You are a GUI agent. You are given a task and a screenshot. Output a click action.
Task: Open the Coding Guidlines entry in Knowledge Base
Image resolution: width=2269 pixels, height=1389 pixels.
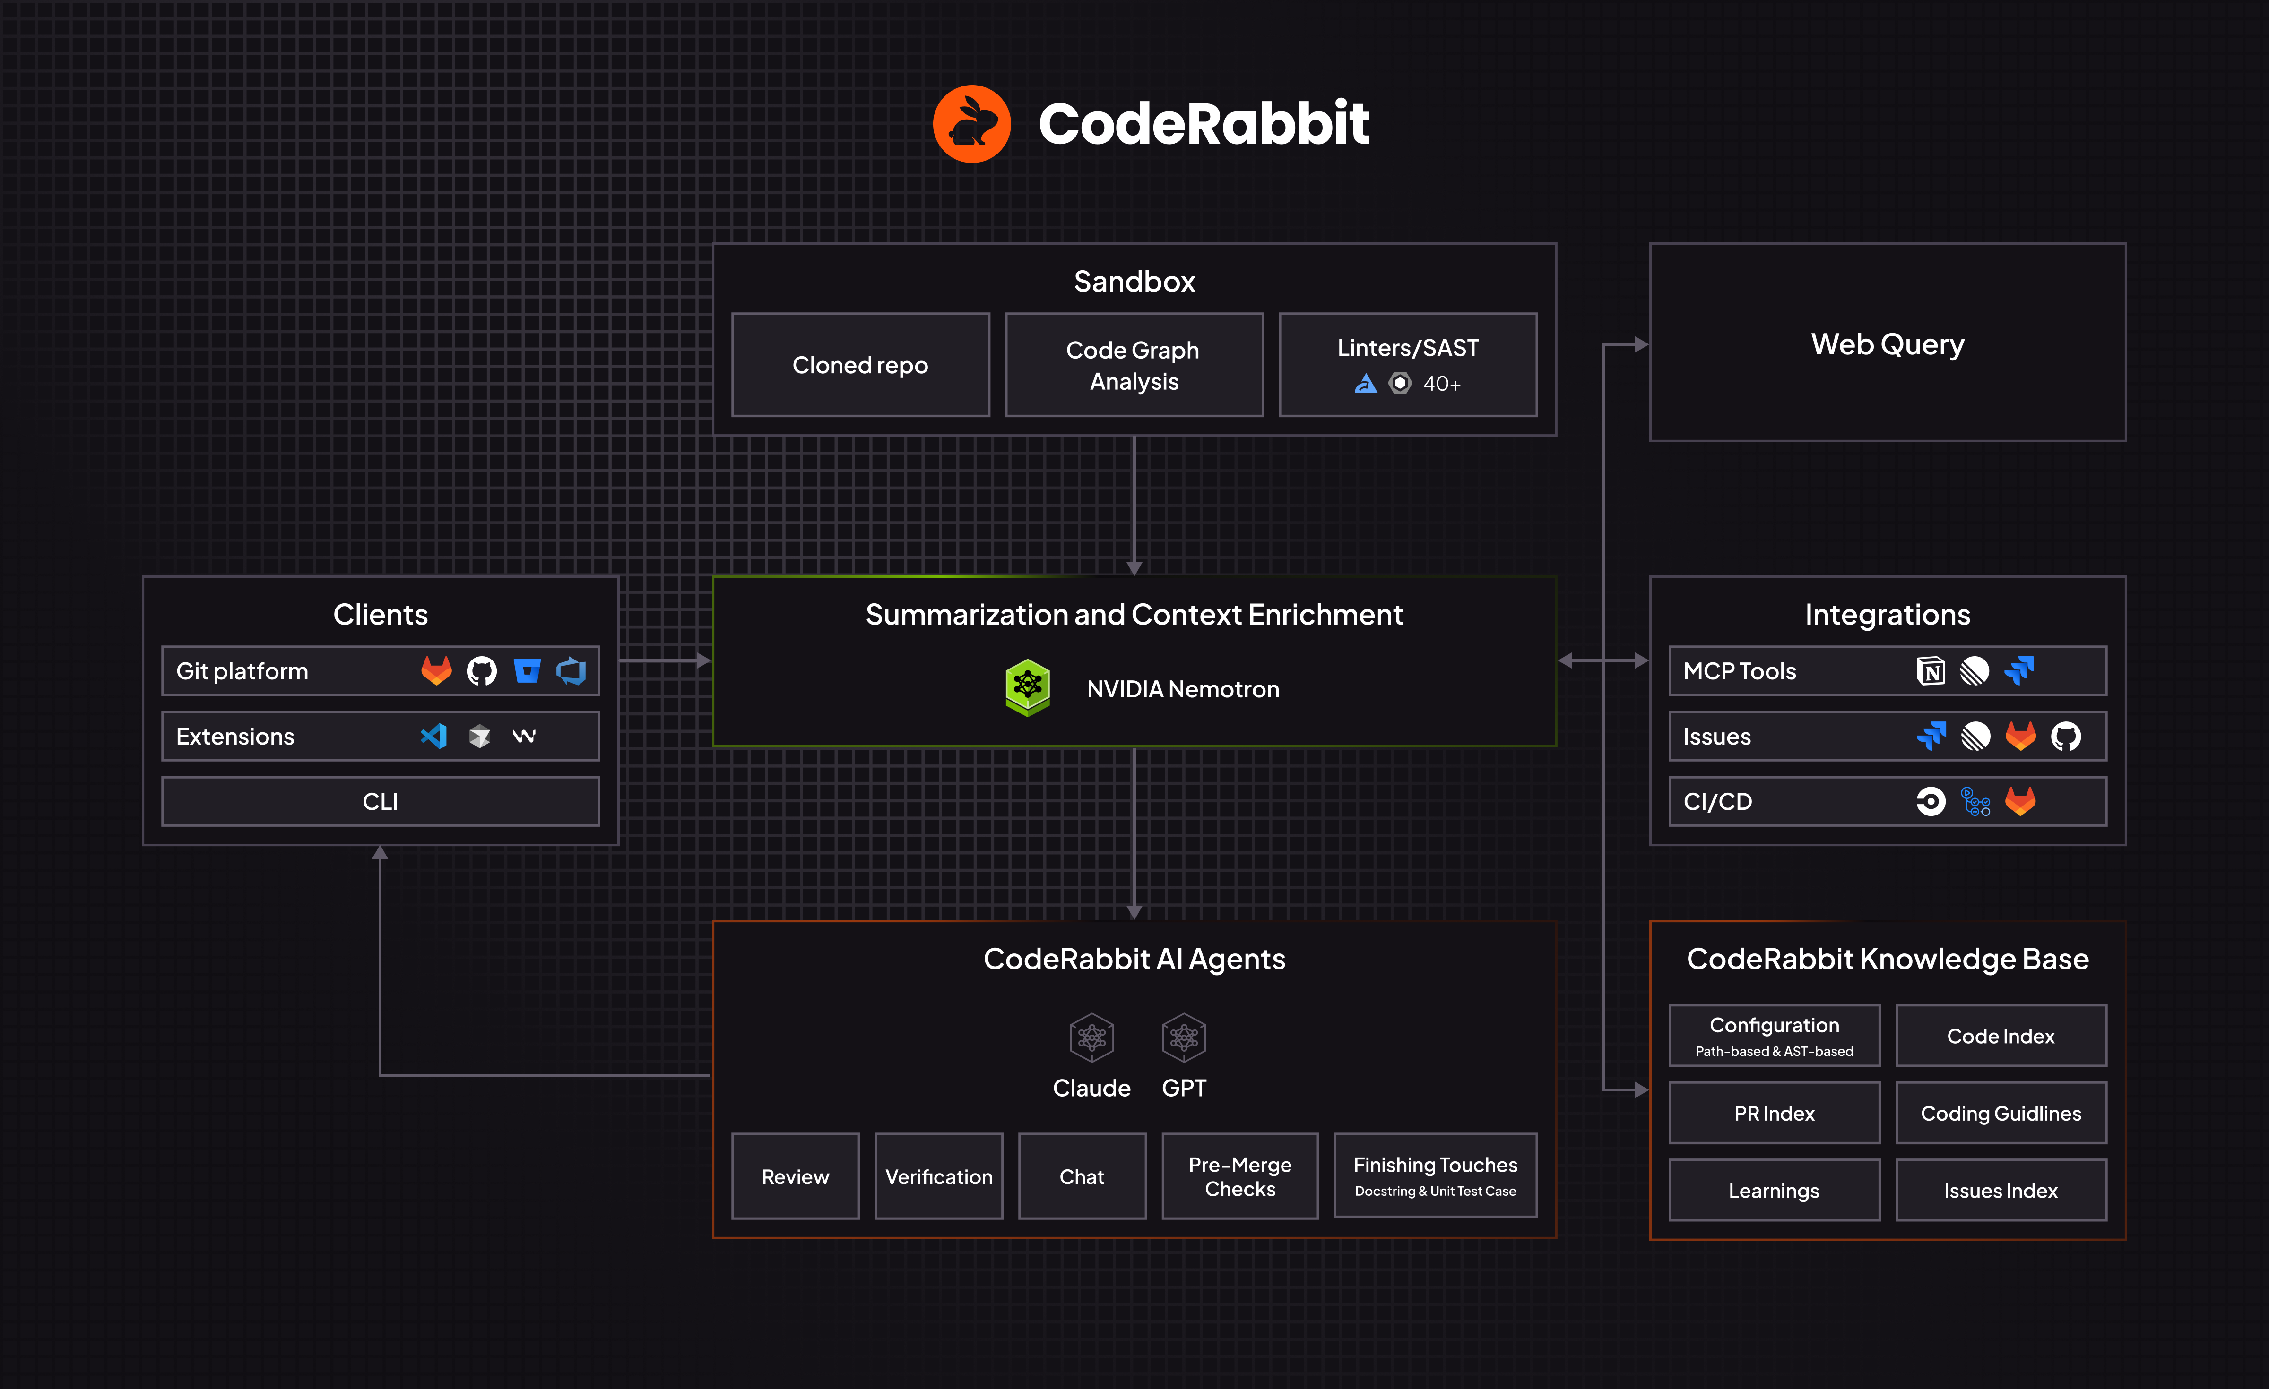2001,1113
